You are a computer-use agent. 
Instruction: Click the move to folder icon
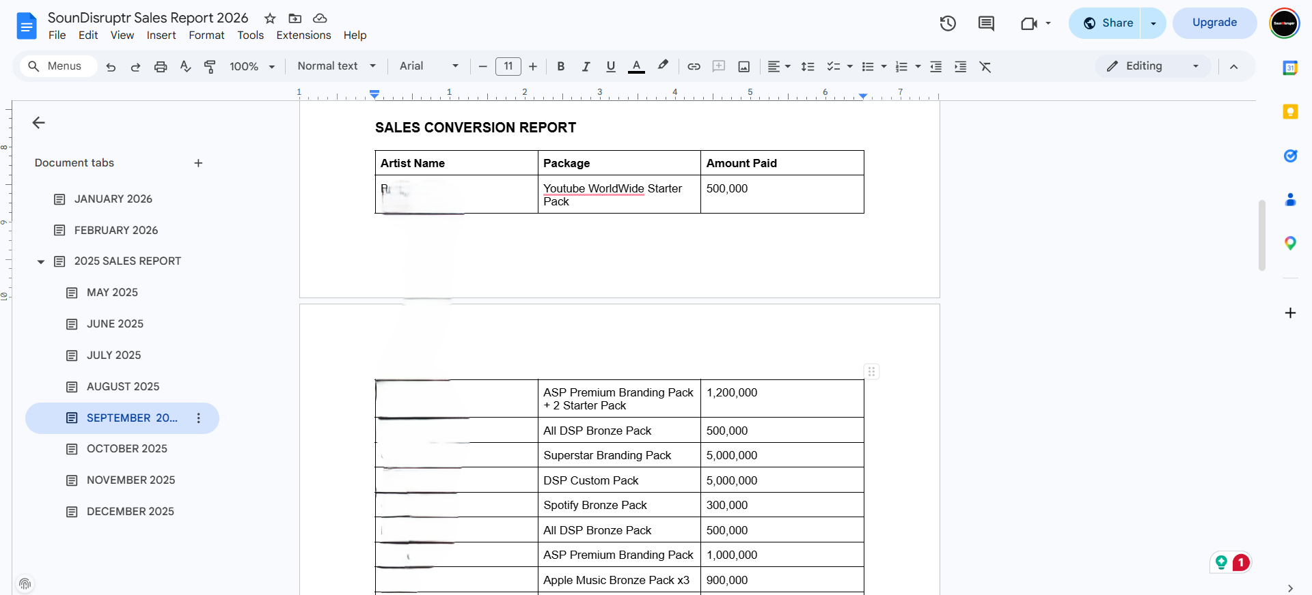pos(295,18)
